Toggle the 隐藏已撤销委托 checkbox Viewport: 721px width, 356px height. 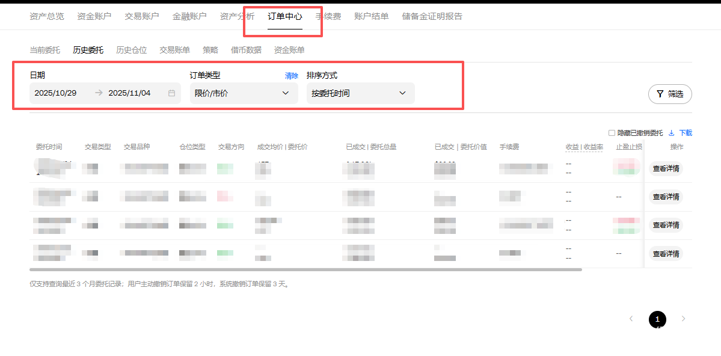tap(612, 133)
